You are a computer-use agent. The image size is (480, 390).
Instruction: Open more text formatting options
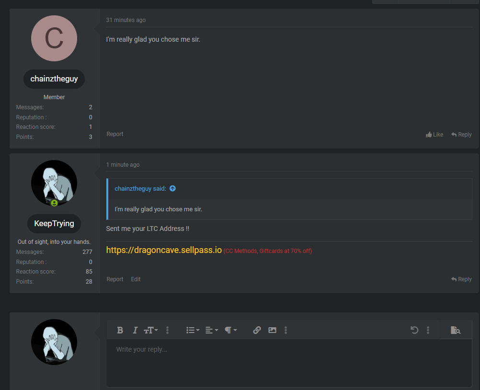[168, 330]
